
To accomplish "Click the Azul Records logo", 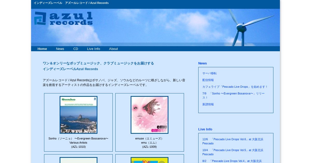I will 63,18.
